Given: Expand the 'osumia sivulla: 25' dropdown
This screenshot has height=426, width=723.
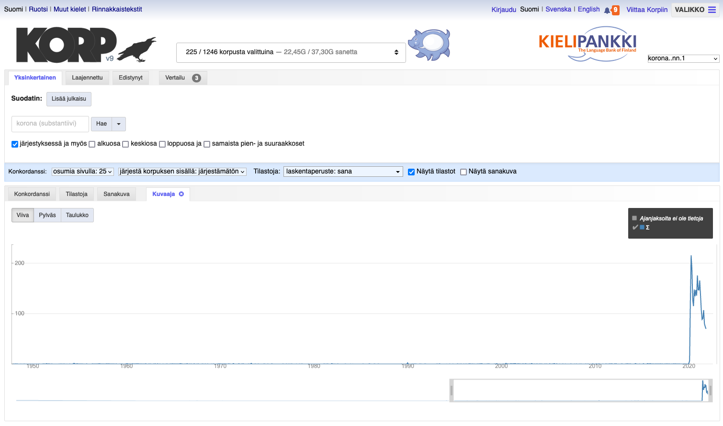Looking at the screenshot, I should pyautogui.click(x=83, y=172).
